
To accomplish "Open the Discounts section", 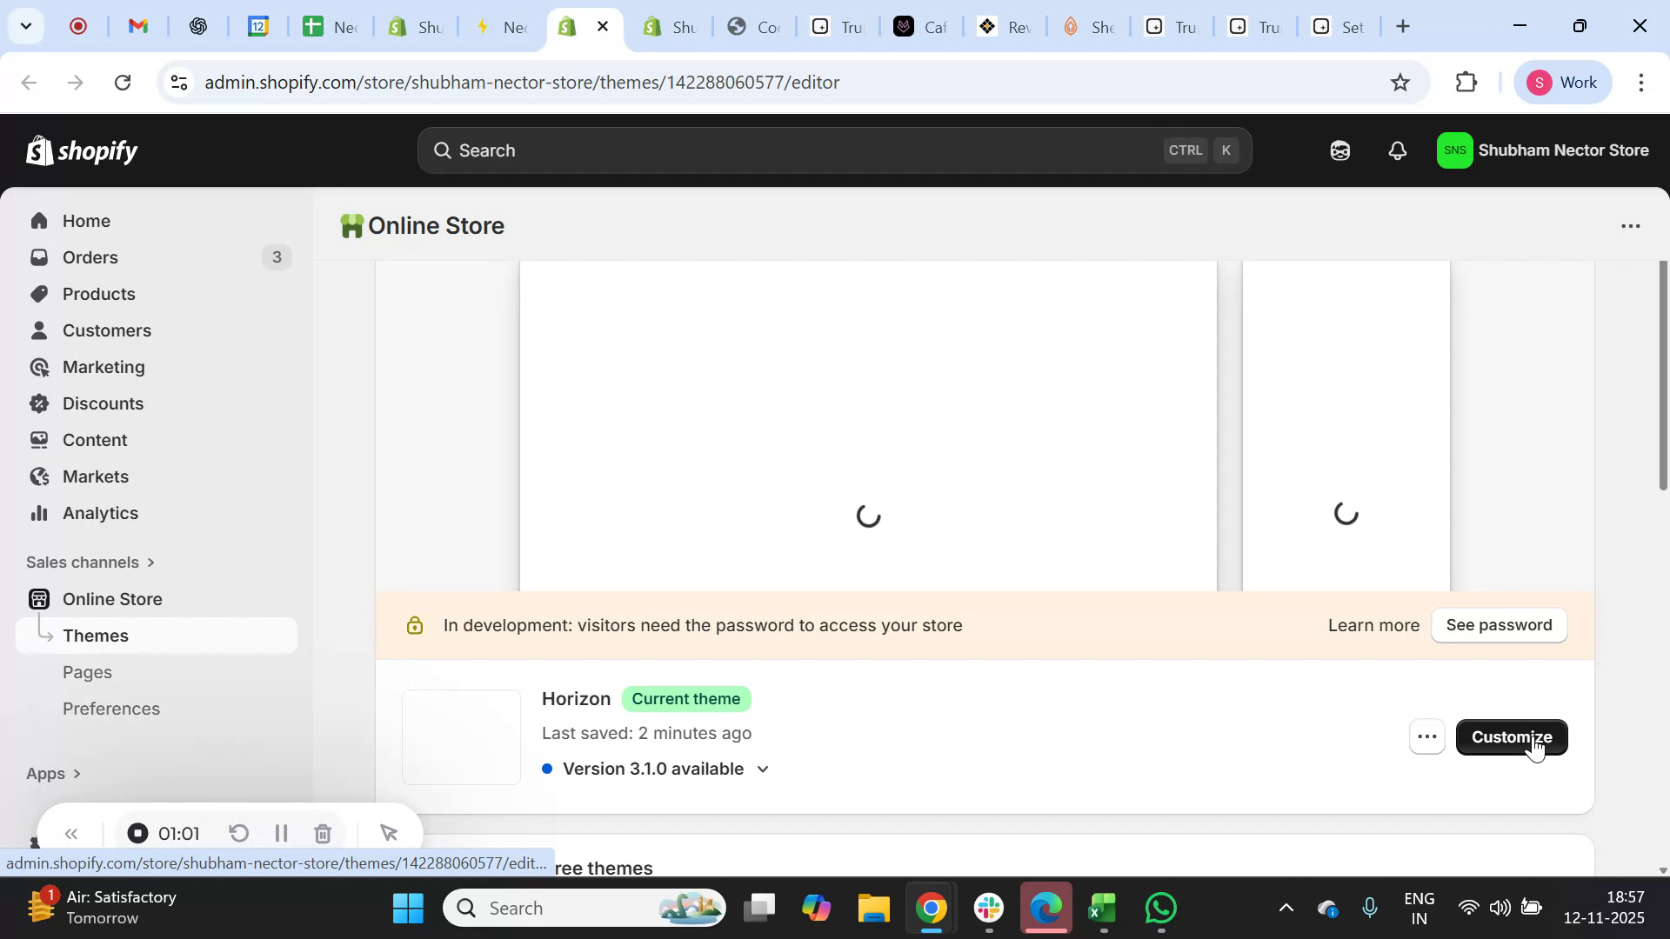I will pyautogui.click(x=104, y=403).
